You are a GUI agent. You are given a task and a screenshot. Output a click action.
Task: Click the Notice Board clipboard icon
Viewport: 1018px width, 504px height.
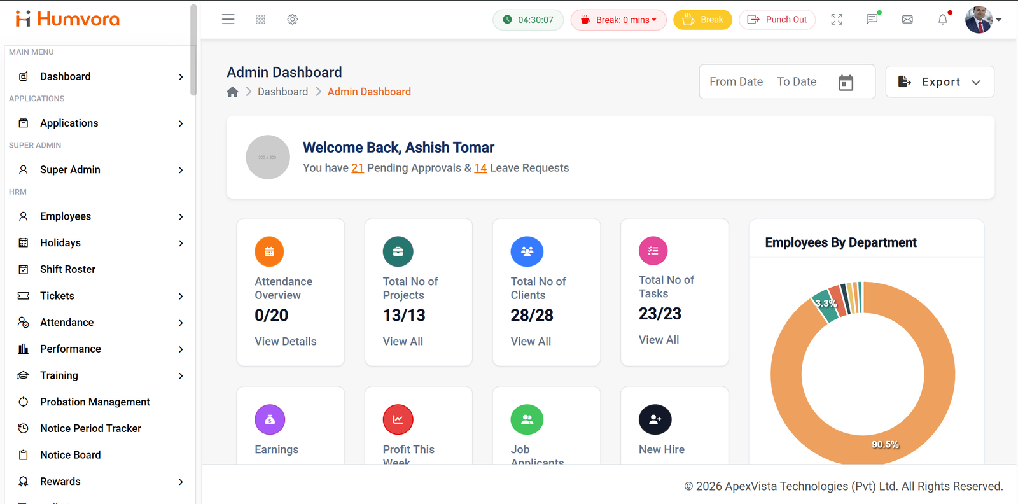pos(24,455)
